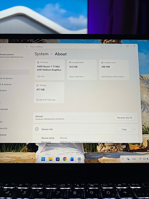149x199 pixels.
Task: Click the Wi-Fi network tray icon
Action: click(x=140, y=159)
